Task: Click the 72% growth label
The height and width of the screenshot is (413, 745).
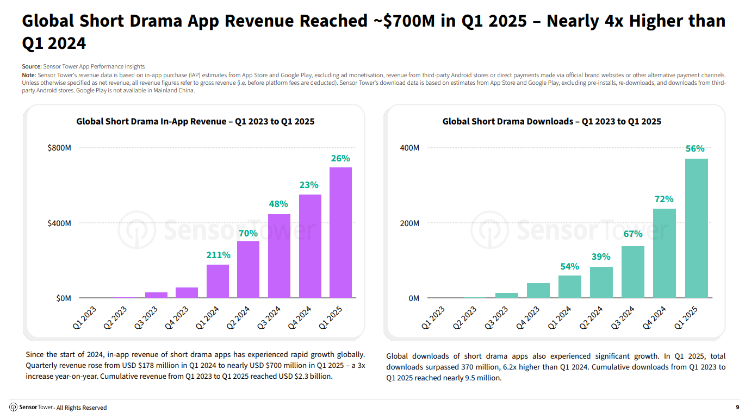Action: [664, 199]
